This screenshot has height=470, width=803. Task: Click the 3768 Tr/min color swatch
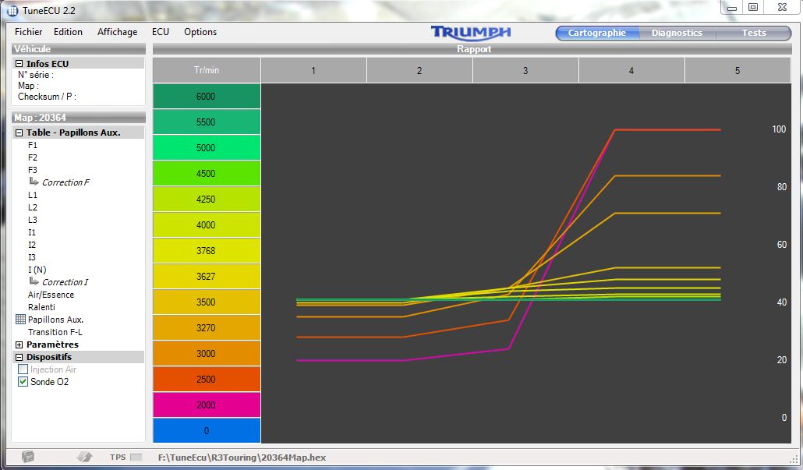point(207,250)
